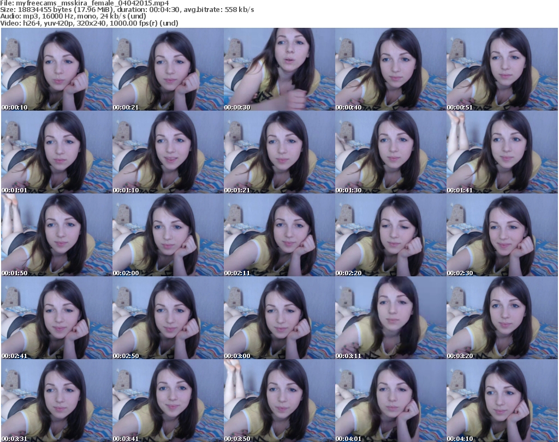Click the File name header line

click(85, 3)
